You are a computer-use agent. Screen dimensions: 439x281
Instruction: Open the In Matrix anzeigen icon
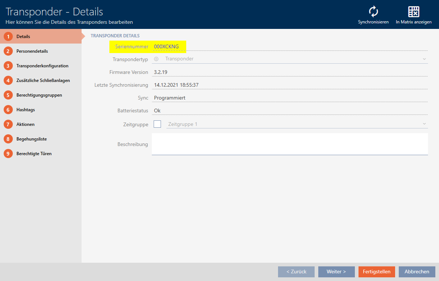pos(413,12)
